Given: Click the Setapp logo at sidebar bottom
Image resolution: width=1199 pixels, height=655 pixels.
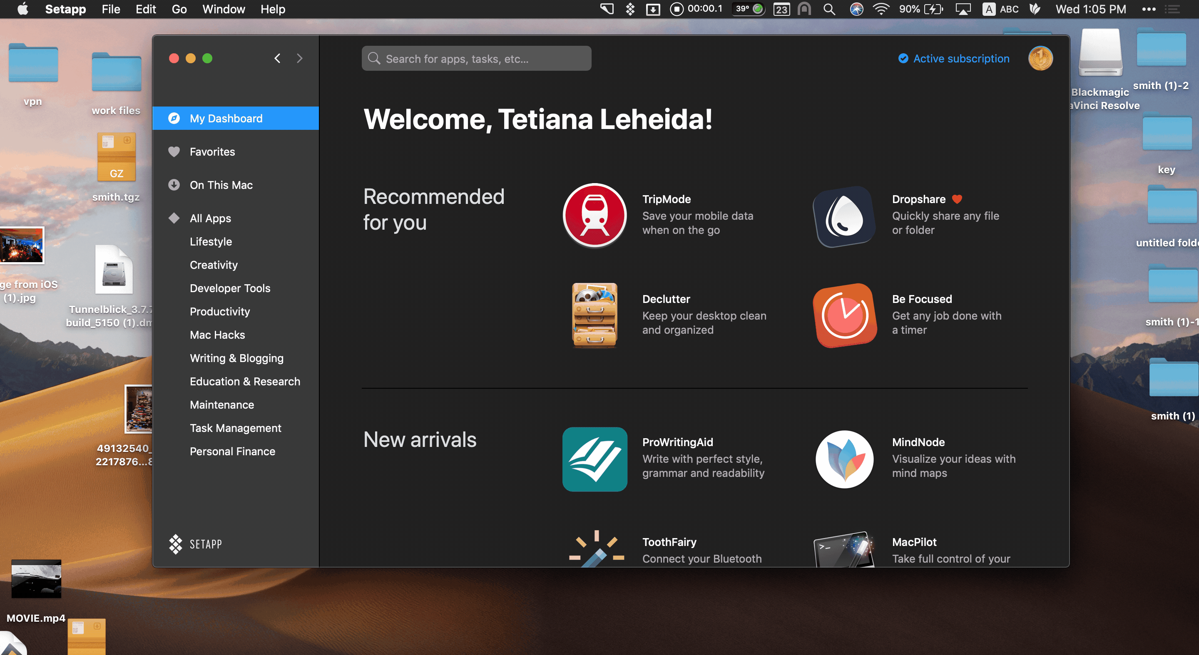Looking at the screenshot, I should (196, 544).
